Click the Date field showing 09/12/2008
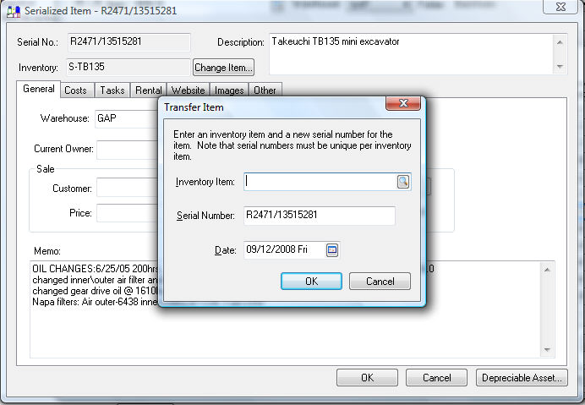Viewport: 585px width, 405px height. point(283,249)
